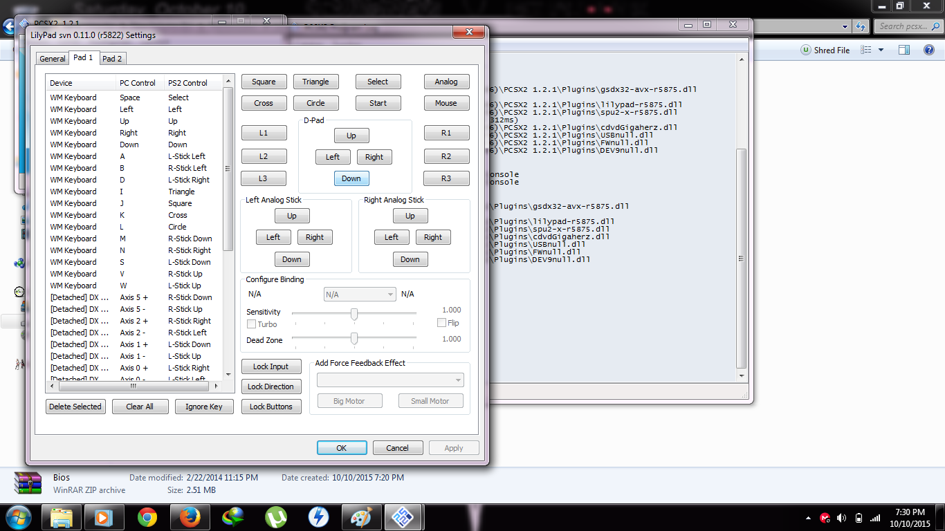Click the Analog button
Screen dimensions: 945x531
coord(446,82)
